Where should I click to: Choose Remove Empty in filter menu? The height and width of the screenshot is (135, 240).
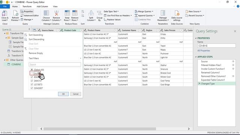point(36,53)
